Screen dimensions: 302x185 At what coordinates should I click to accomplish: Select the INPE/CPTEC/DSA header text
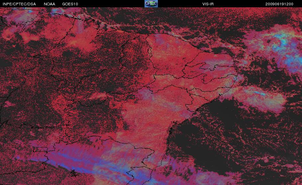click(19, 4)
